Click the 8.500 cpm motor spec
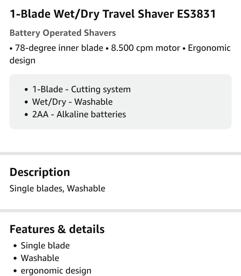 [145, 48]
